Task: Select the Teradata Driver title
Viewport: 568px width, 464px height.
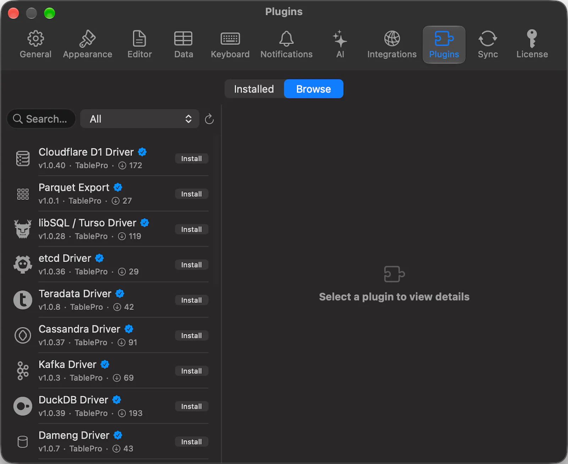Action: (x=75, y=294)
